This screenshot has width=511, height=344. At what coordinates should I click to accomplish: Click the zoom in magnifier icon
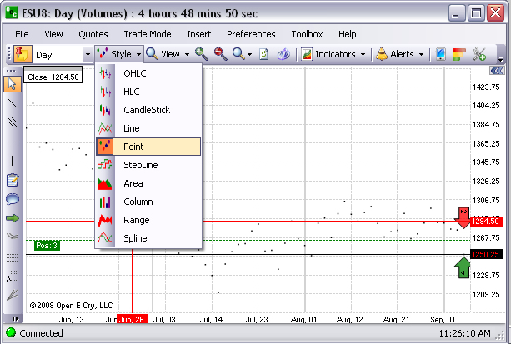(202, 54)
